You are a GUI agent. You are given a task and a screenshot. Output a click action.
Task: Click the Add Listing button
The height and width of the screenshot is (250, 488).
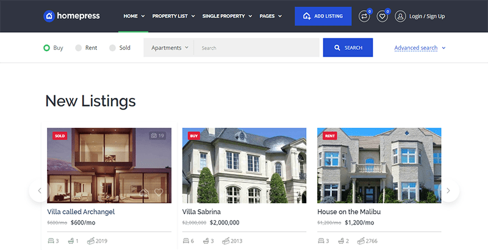[323, 16]
